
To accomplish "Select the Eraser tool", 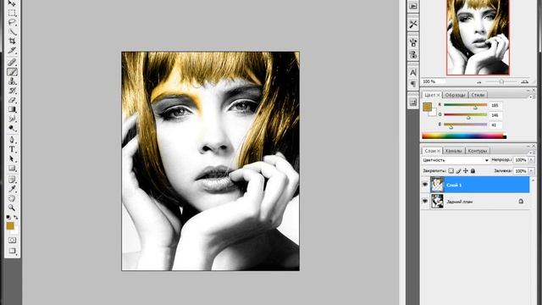I will [x=12, y=100].
